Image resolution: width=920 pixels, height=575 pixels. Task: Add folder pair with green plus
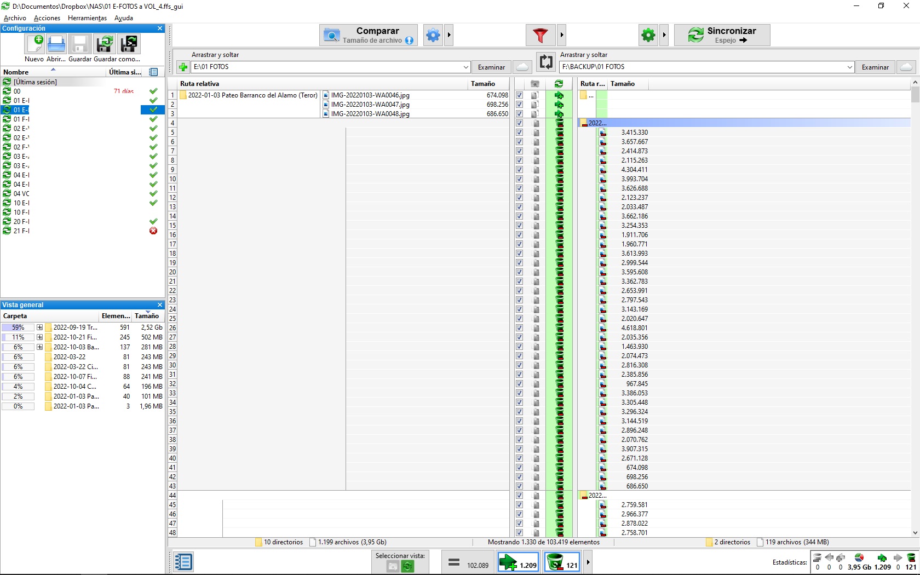click(x=183, y=67)
